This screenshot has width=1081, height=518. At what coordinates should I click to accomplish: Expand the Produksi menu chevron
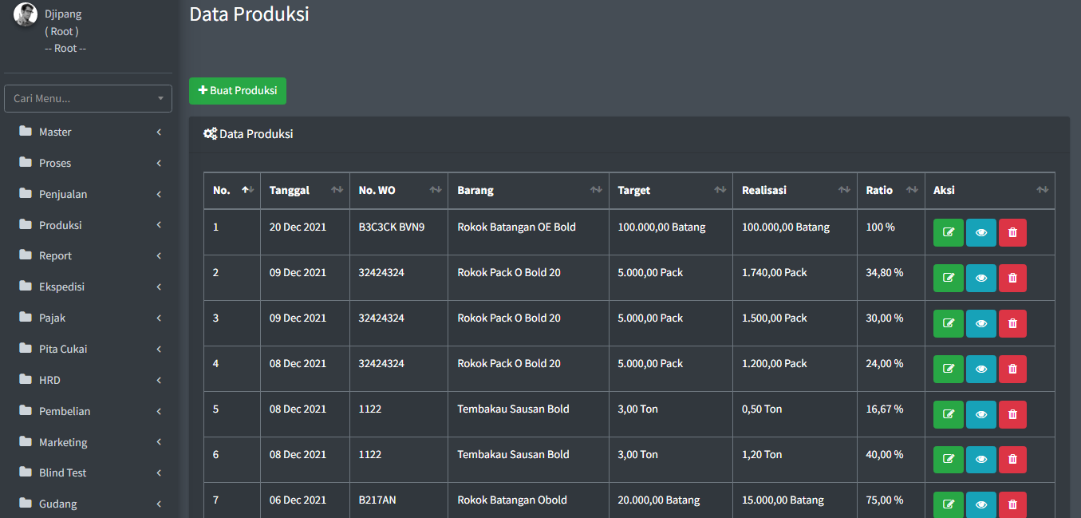(159, 225)
